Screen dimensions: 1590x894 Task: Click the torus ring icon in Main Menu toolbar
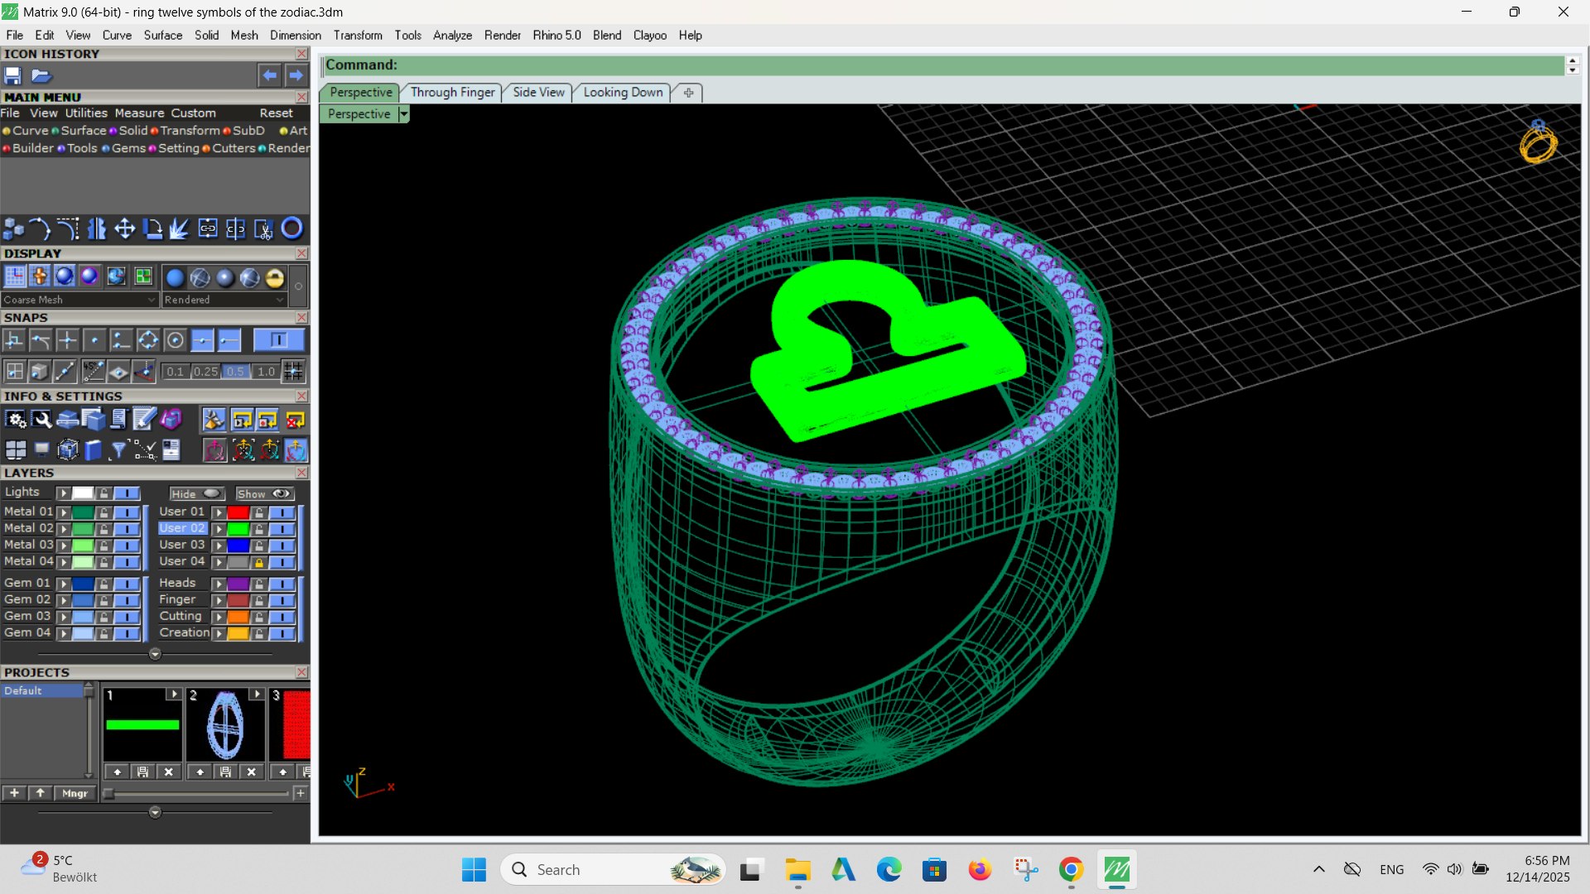[x=292, y=228]
